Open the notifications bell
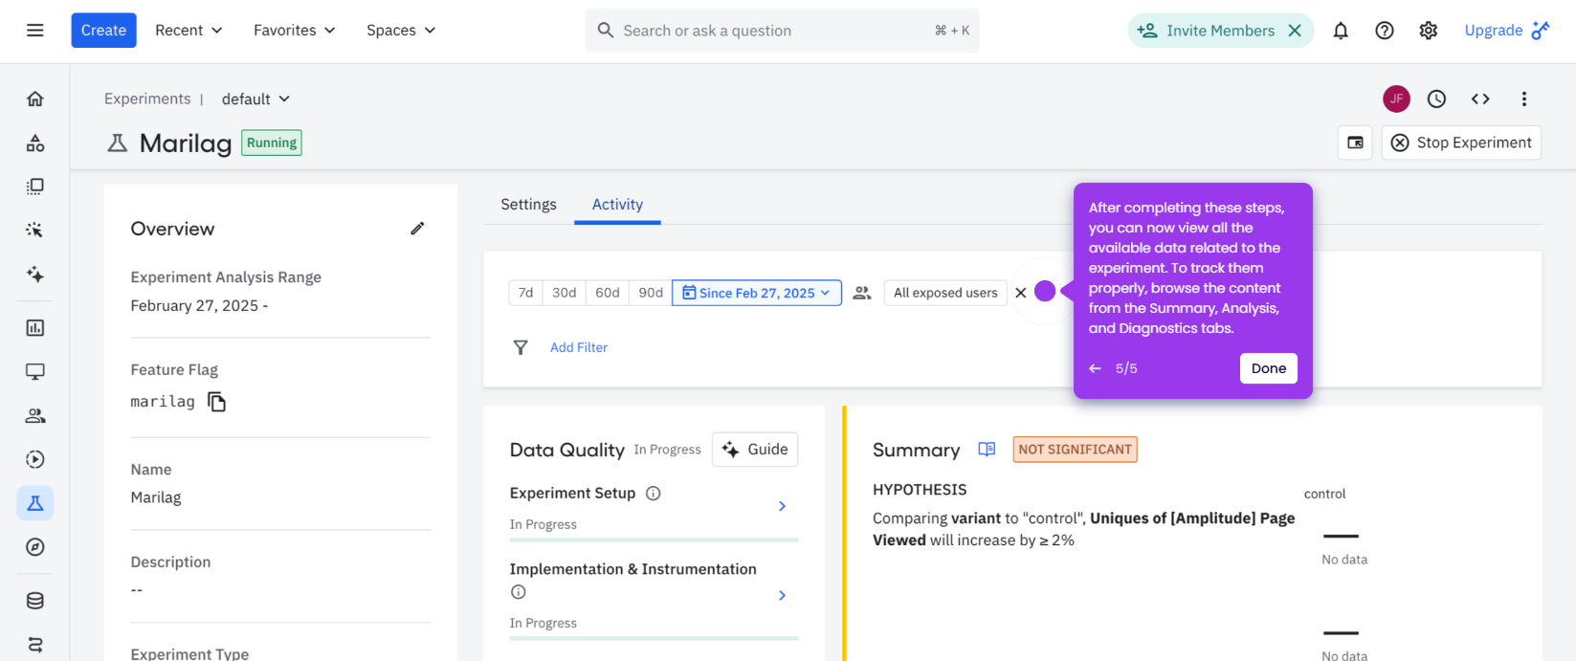The height and width of the screenshot is (661, 1576). pos(1341,31)
